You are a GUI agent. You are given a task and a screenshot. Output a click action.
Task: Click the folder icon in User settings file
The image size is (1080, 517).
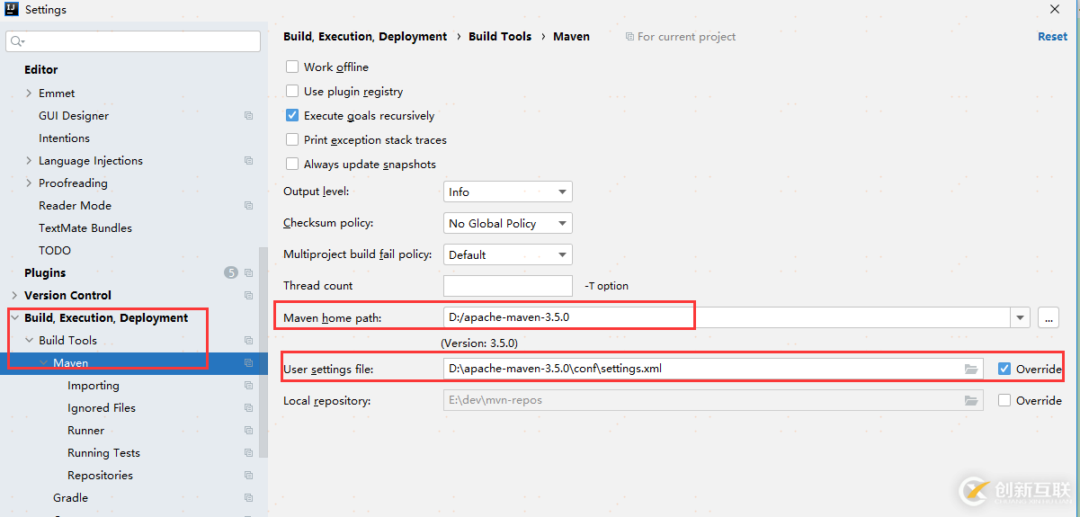pyautogui.click(x=971, y=369)
